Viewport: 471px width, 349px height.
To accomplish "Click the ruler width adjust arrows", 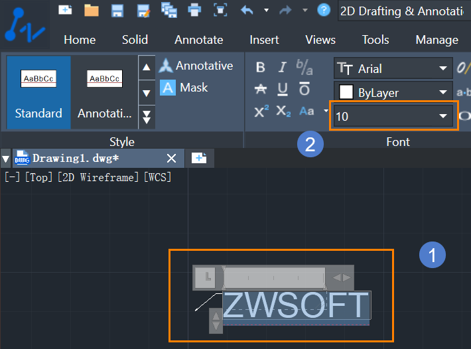I will coord(342,277).
